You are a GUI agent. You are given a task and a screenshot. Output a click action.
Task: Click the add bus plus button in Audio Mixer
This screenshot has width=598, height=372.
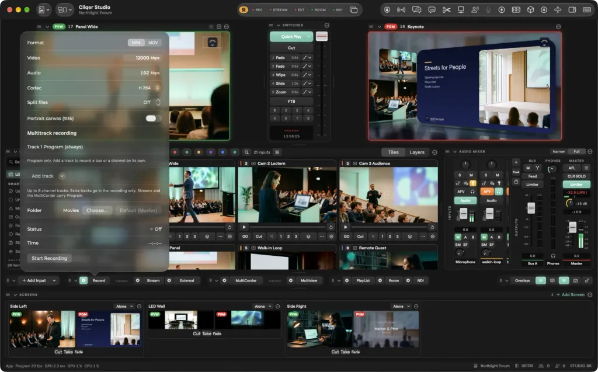click(516, 162)
